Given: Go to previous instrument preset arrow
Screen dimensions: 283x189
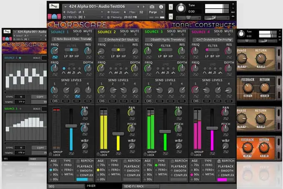Looking at the screenshot, I should click(138, 7).
